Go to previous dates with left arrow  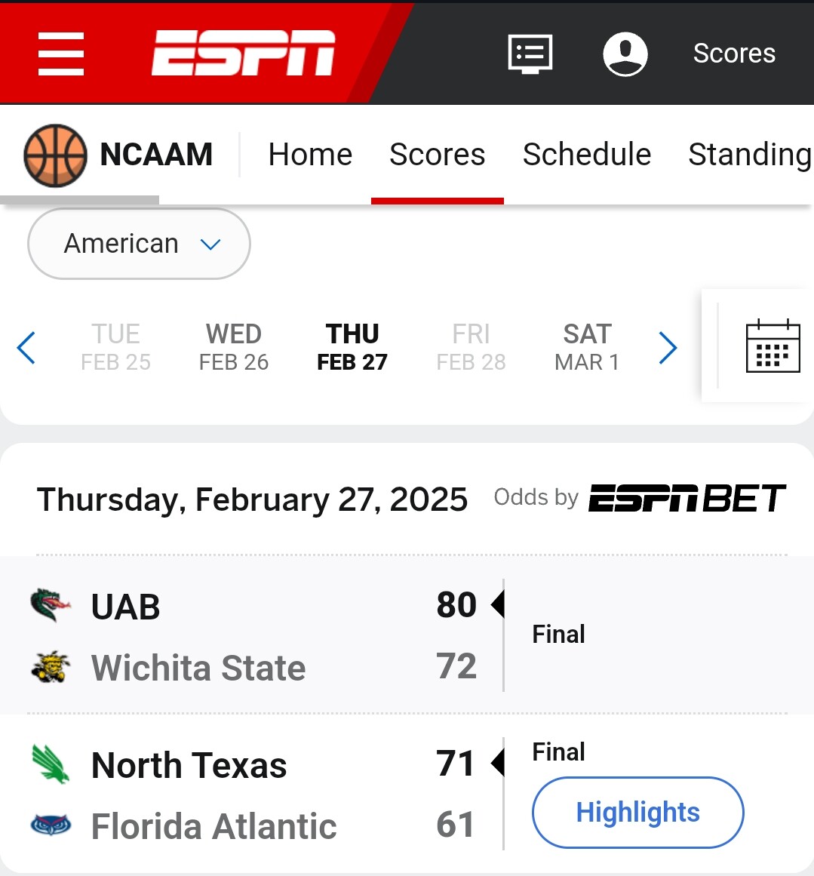pyautogui.click(x=26, y=348)
